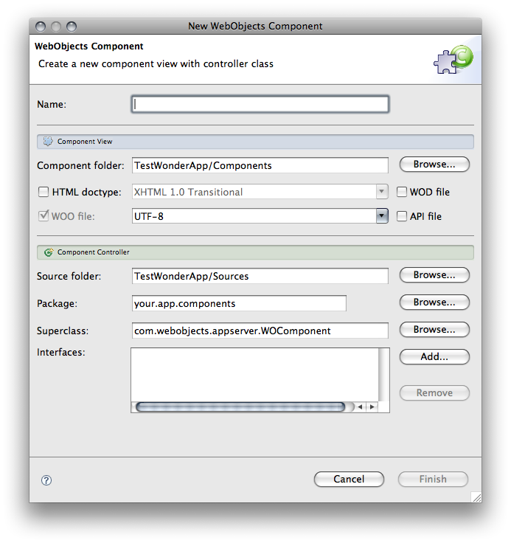The image size is (511, 543).
Task: Browse for the Package
Action: 434,302
